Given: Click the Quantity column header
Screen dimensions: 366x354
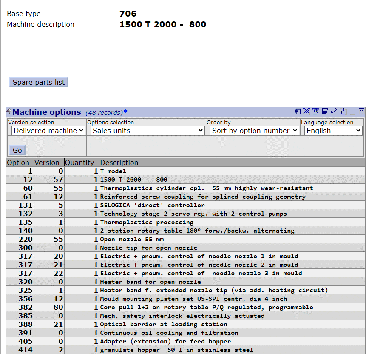Looking at the screenshot, I should [x=79, y=163].
